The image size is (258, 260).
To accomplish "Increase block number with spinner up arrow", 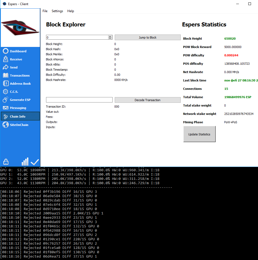I will pyautogui.click(x=110, y=36).
